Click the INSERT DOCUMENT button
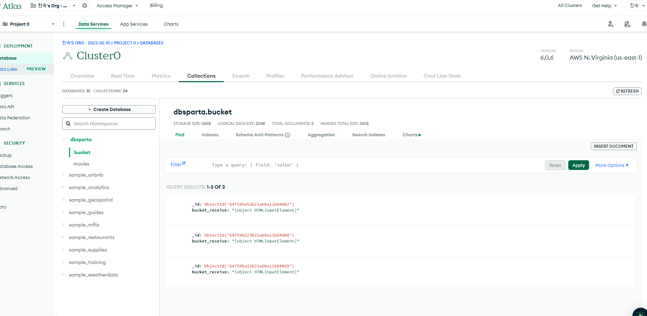 pyautogui.click(x=614, y=146)
